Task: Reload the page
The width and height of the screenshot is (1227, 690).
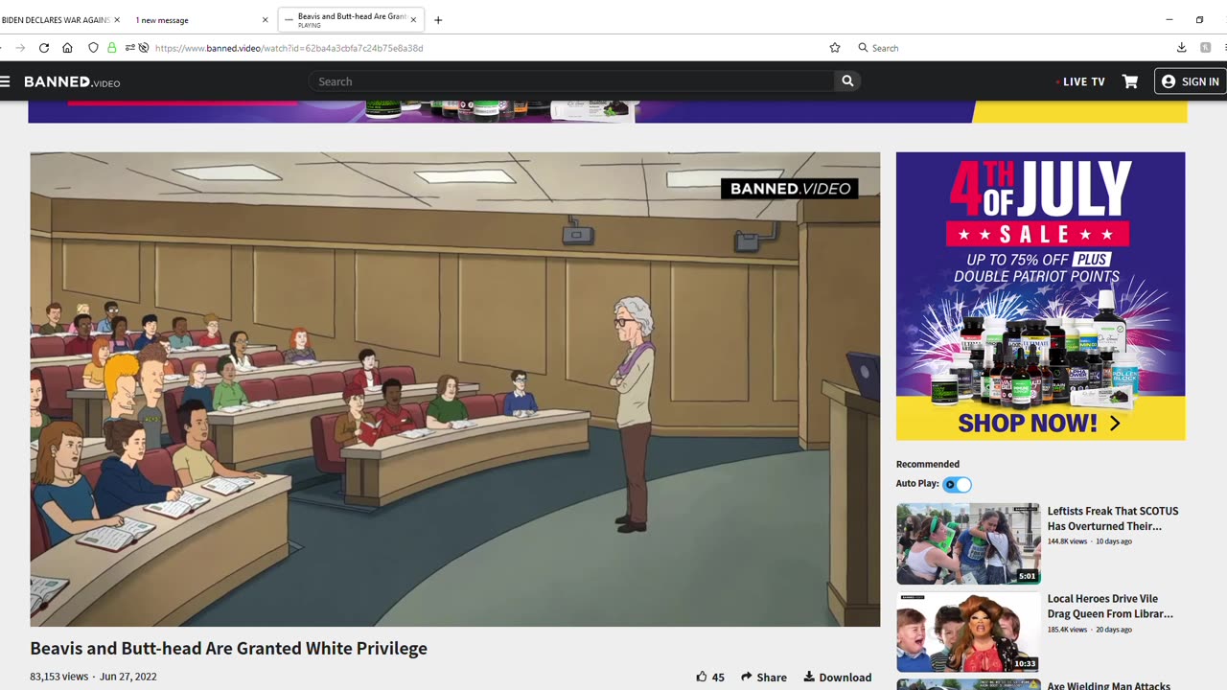Action: click(x=44, y=48)
